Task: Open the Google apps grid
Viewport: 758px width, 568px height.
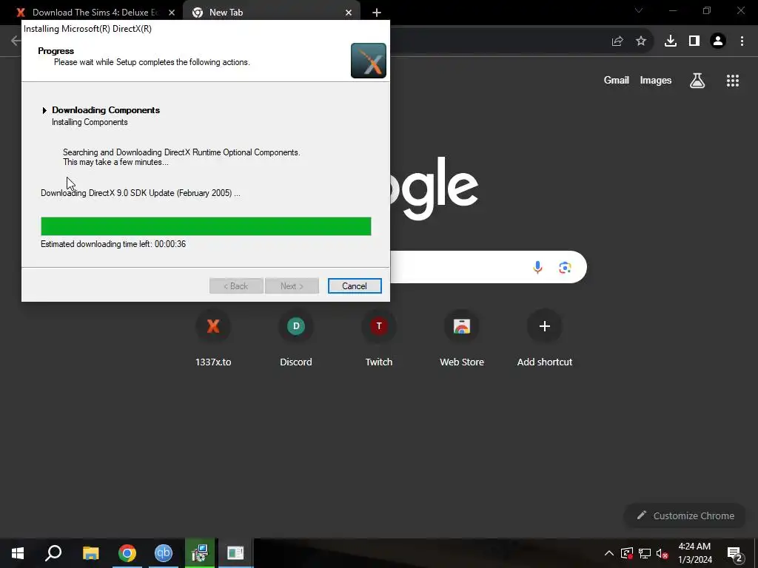Action: pos(733,81)
